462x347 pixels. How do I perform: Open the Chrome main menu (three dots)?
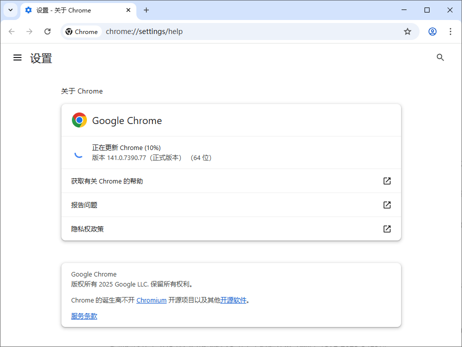(x=451, y=31)
